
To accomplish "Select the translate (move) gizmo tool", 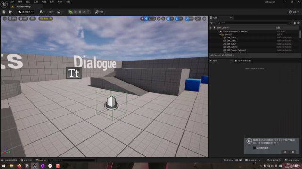I will tap(146, 19).
